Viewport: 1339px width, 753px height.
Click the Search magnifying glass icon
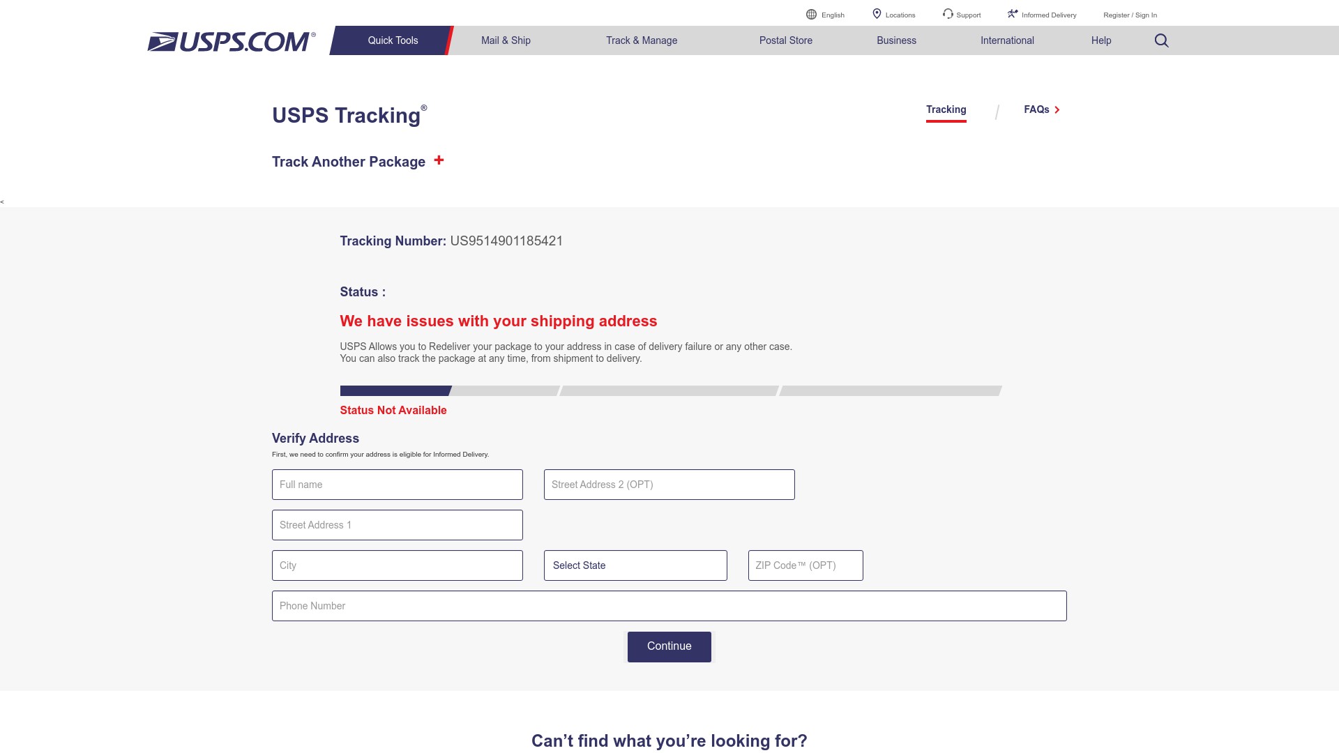1161,40
